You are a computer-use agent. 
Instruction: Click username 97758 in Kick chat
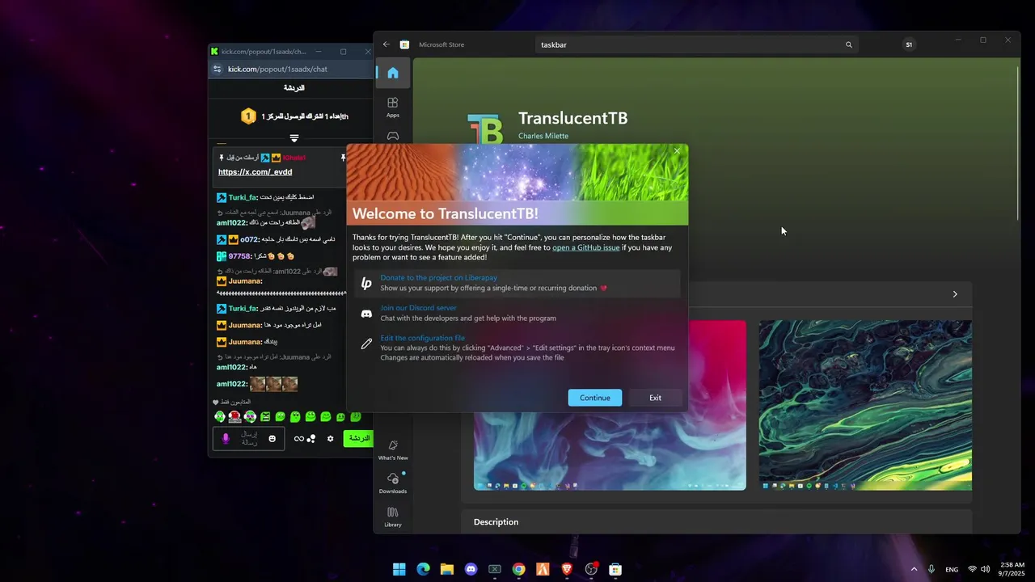pyautogui.click(x=240, y=256)
